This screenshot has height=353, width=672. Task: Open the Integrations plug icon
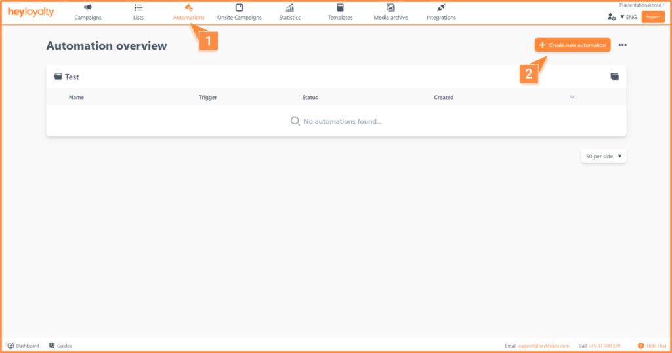pos(441,8)
